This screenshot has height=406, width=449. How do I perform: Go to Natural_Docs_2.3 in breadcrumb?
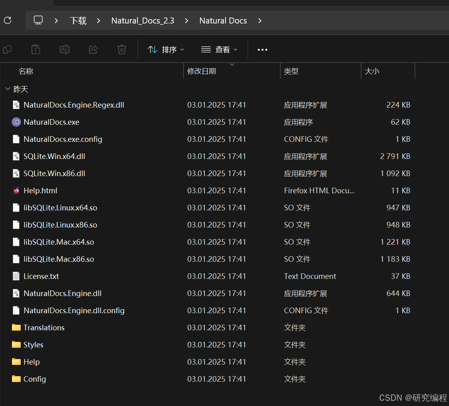click(x=143, y=21)
